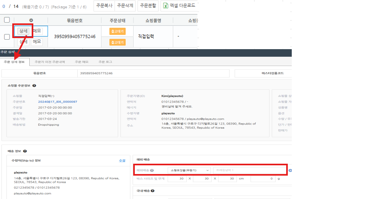375x199 pixels.
Task: Add tracking number with blue plus icon
Action: pyautogui.click(x=290, y=170)
